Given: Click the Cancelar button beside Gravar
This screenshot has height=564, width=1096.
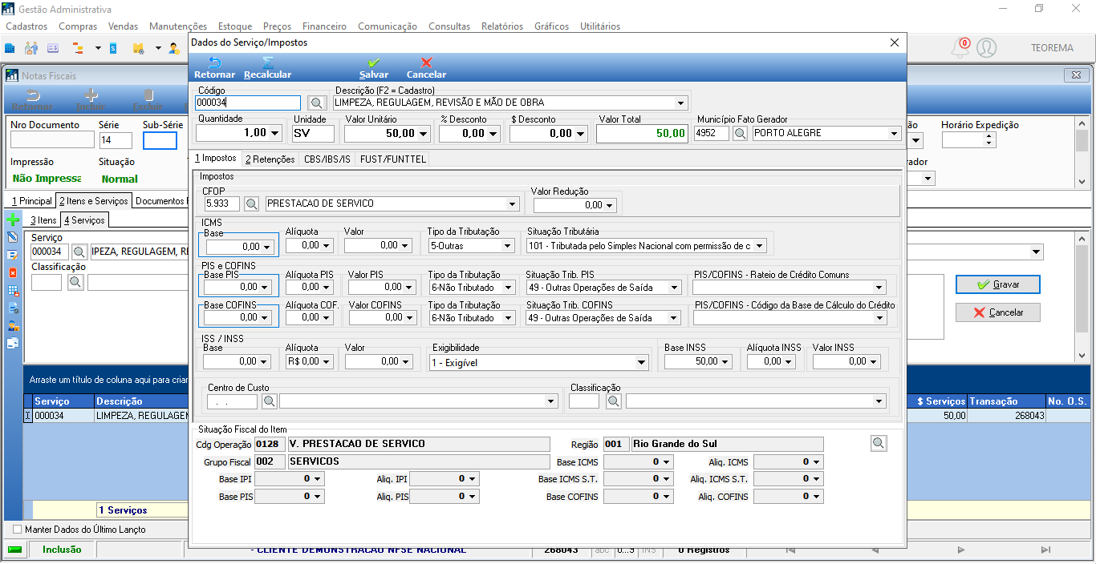Looking at the screenshot, I should click(x=997, y=312).
